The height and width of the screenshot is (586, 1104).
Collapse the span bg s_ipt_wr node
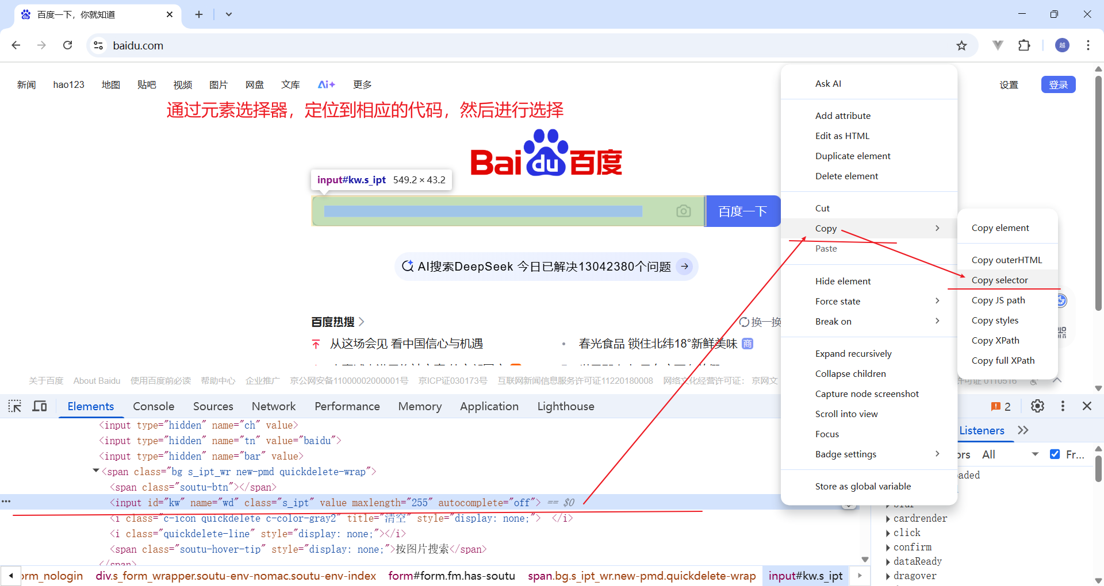(96, 471)
